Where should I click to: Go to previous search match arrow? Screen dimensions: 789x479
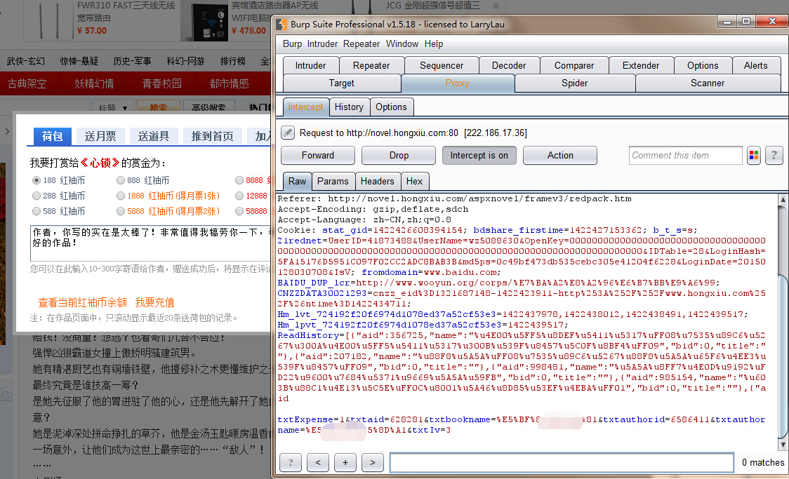(x=318, y=462)
